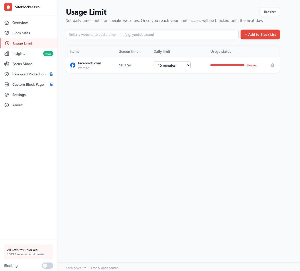
Task: Open the About info icon
Action: [7, 105]
